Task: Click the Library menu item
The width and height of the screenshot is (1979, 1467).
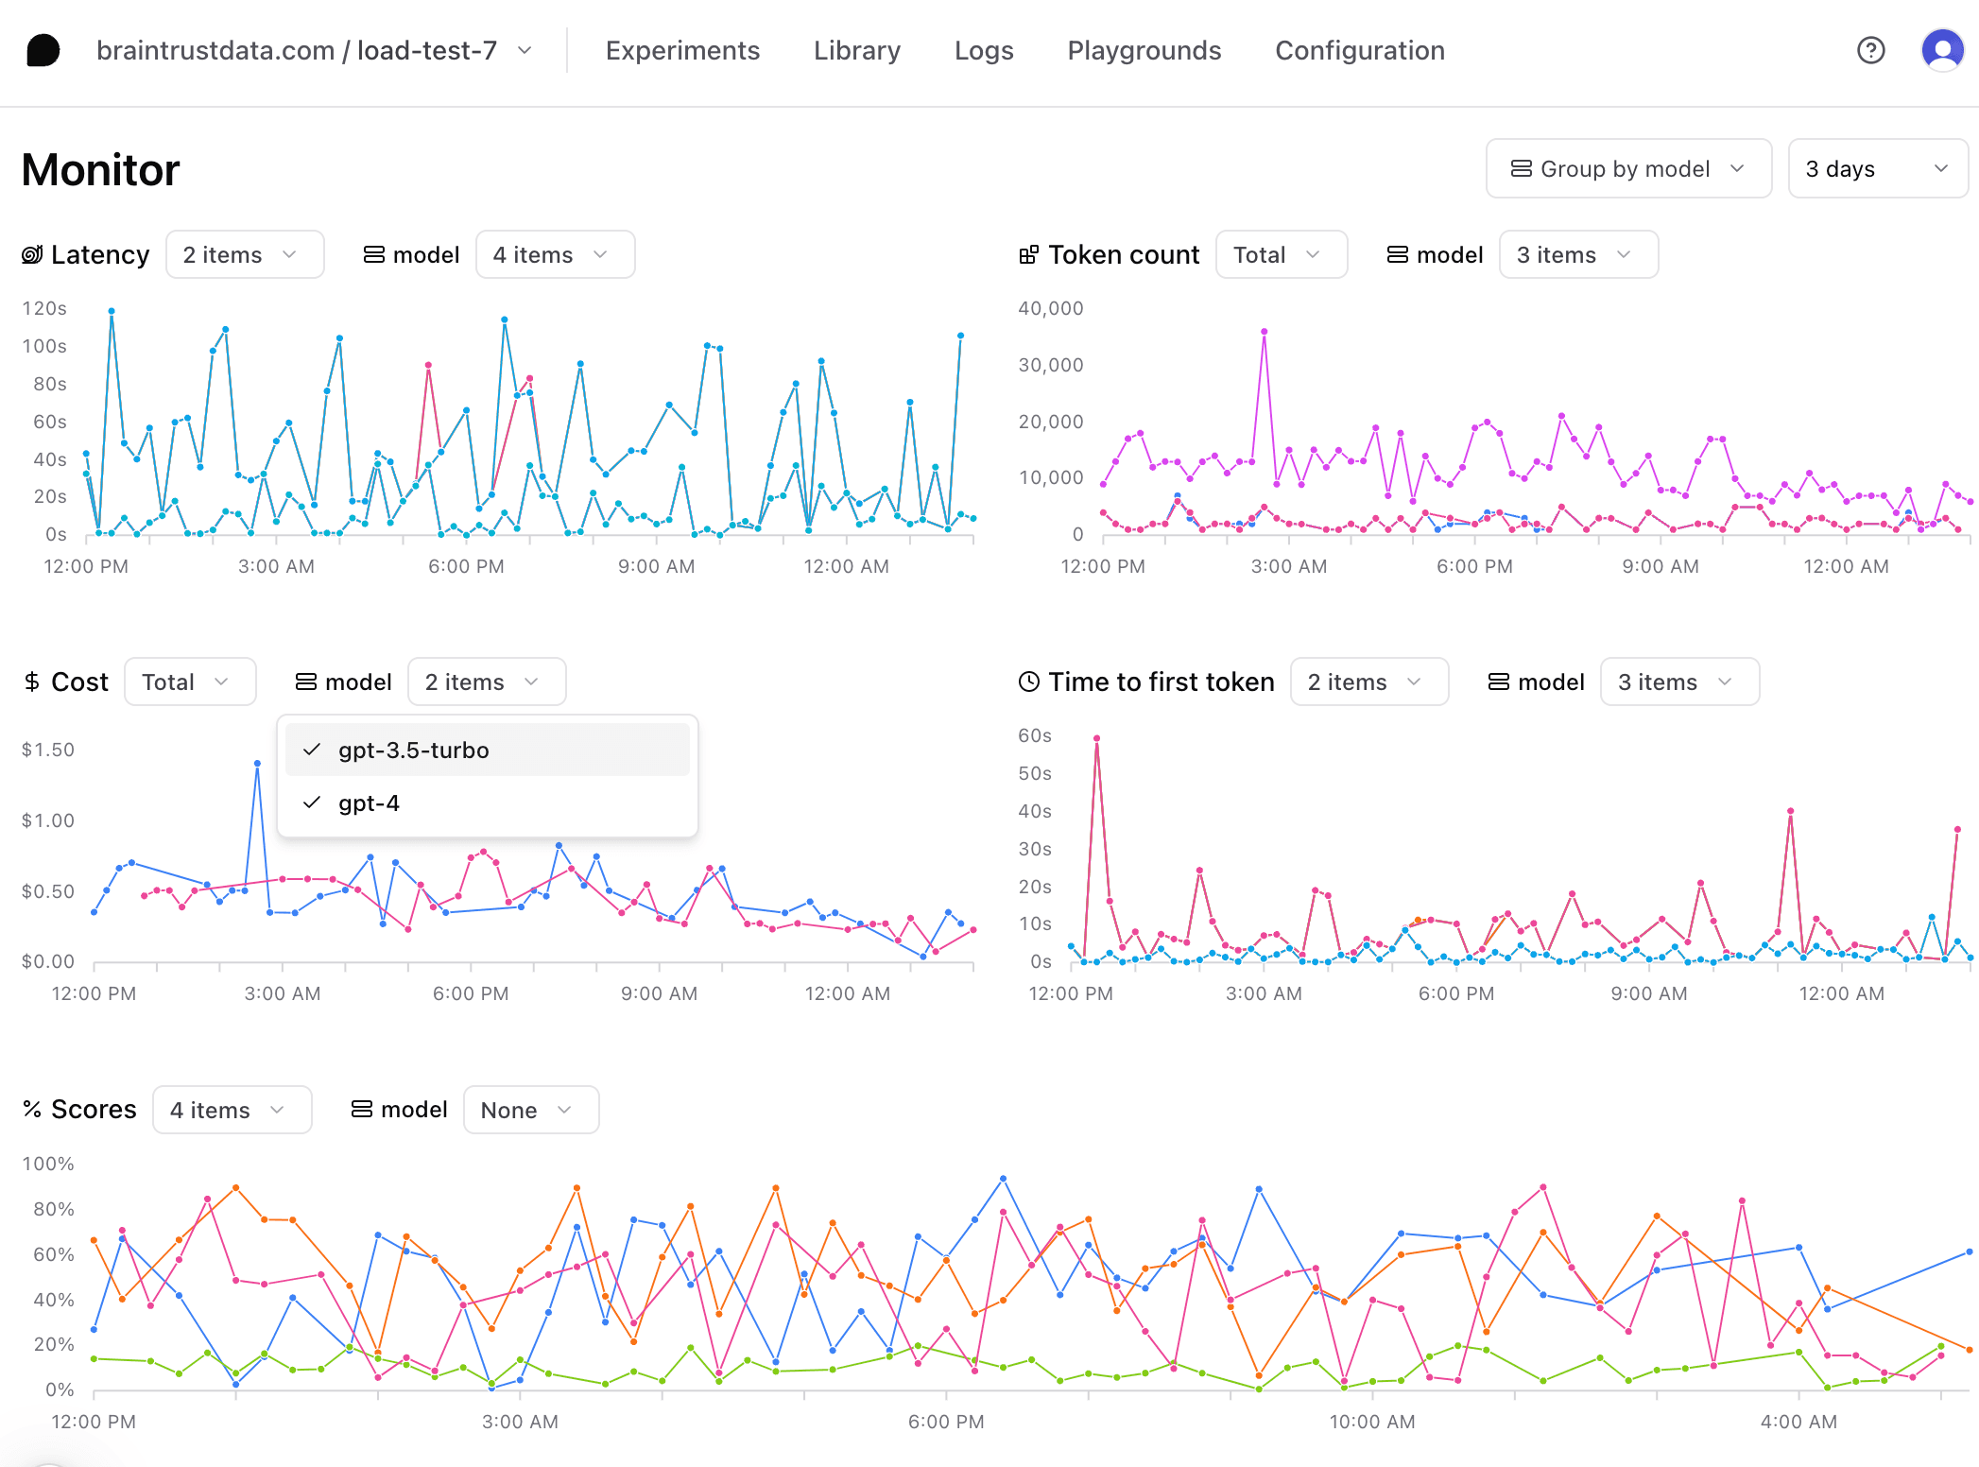Action: pyautogui.click(x=859, y=49)
